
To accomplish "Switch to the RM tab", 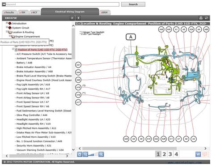I will coord(23,13).
